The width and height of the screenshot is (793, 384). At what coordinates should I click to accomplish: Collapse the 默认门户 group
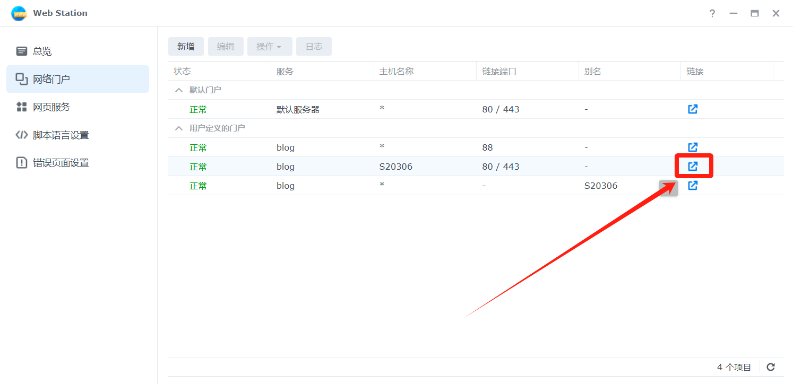coord(179,90)
